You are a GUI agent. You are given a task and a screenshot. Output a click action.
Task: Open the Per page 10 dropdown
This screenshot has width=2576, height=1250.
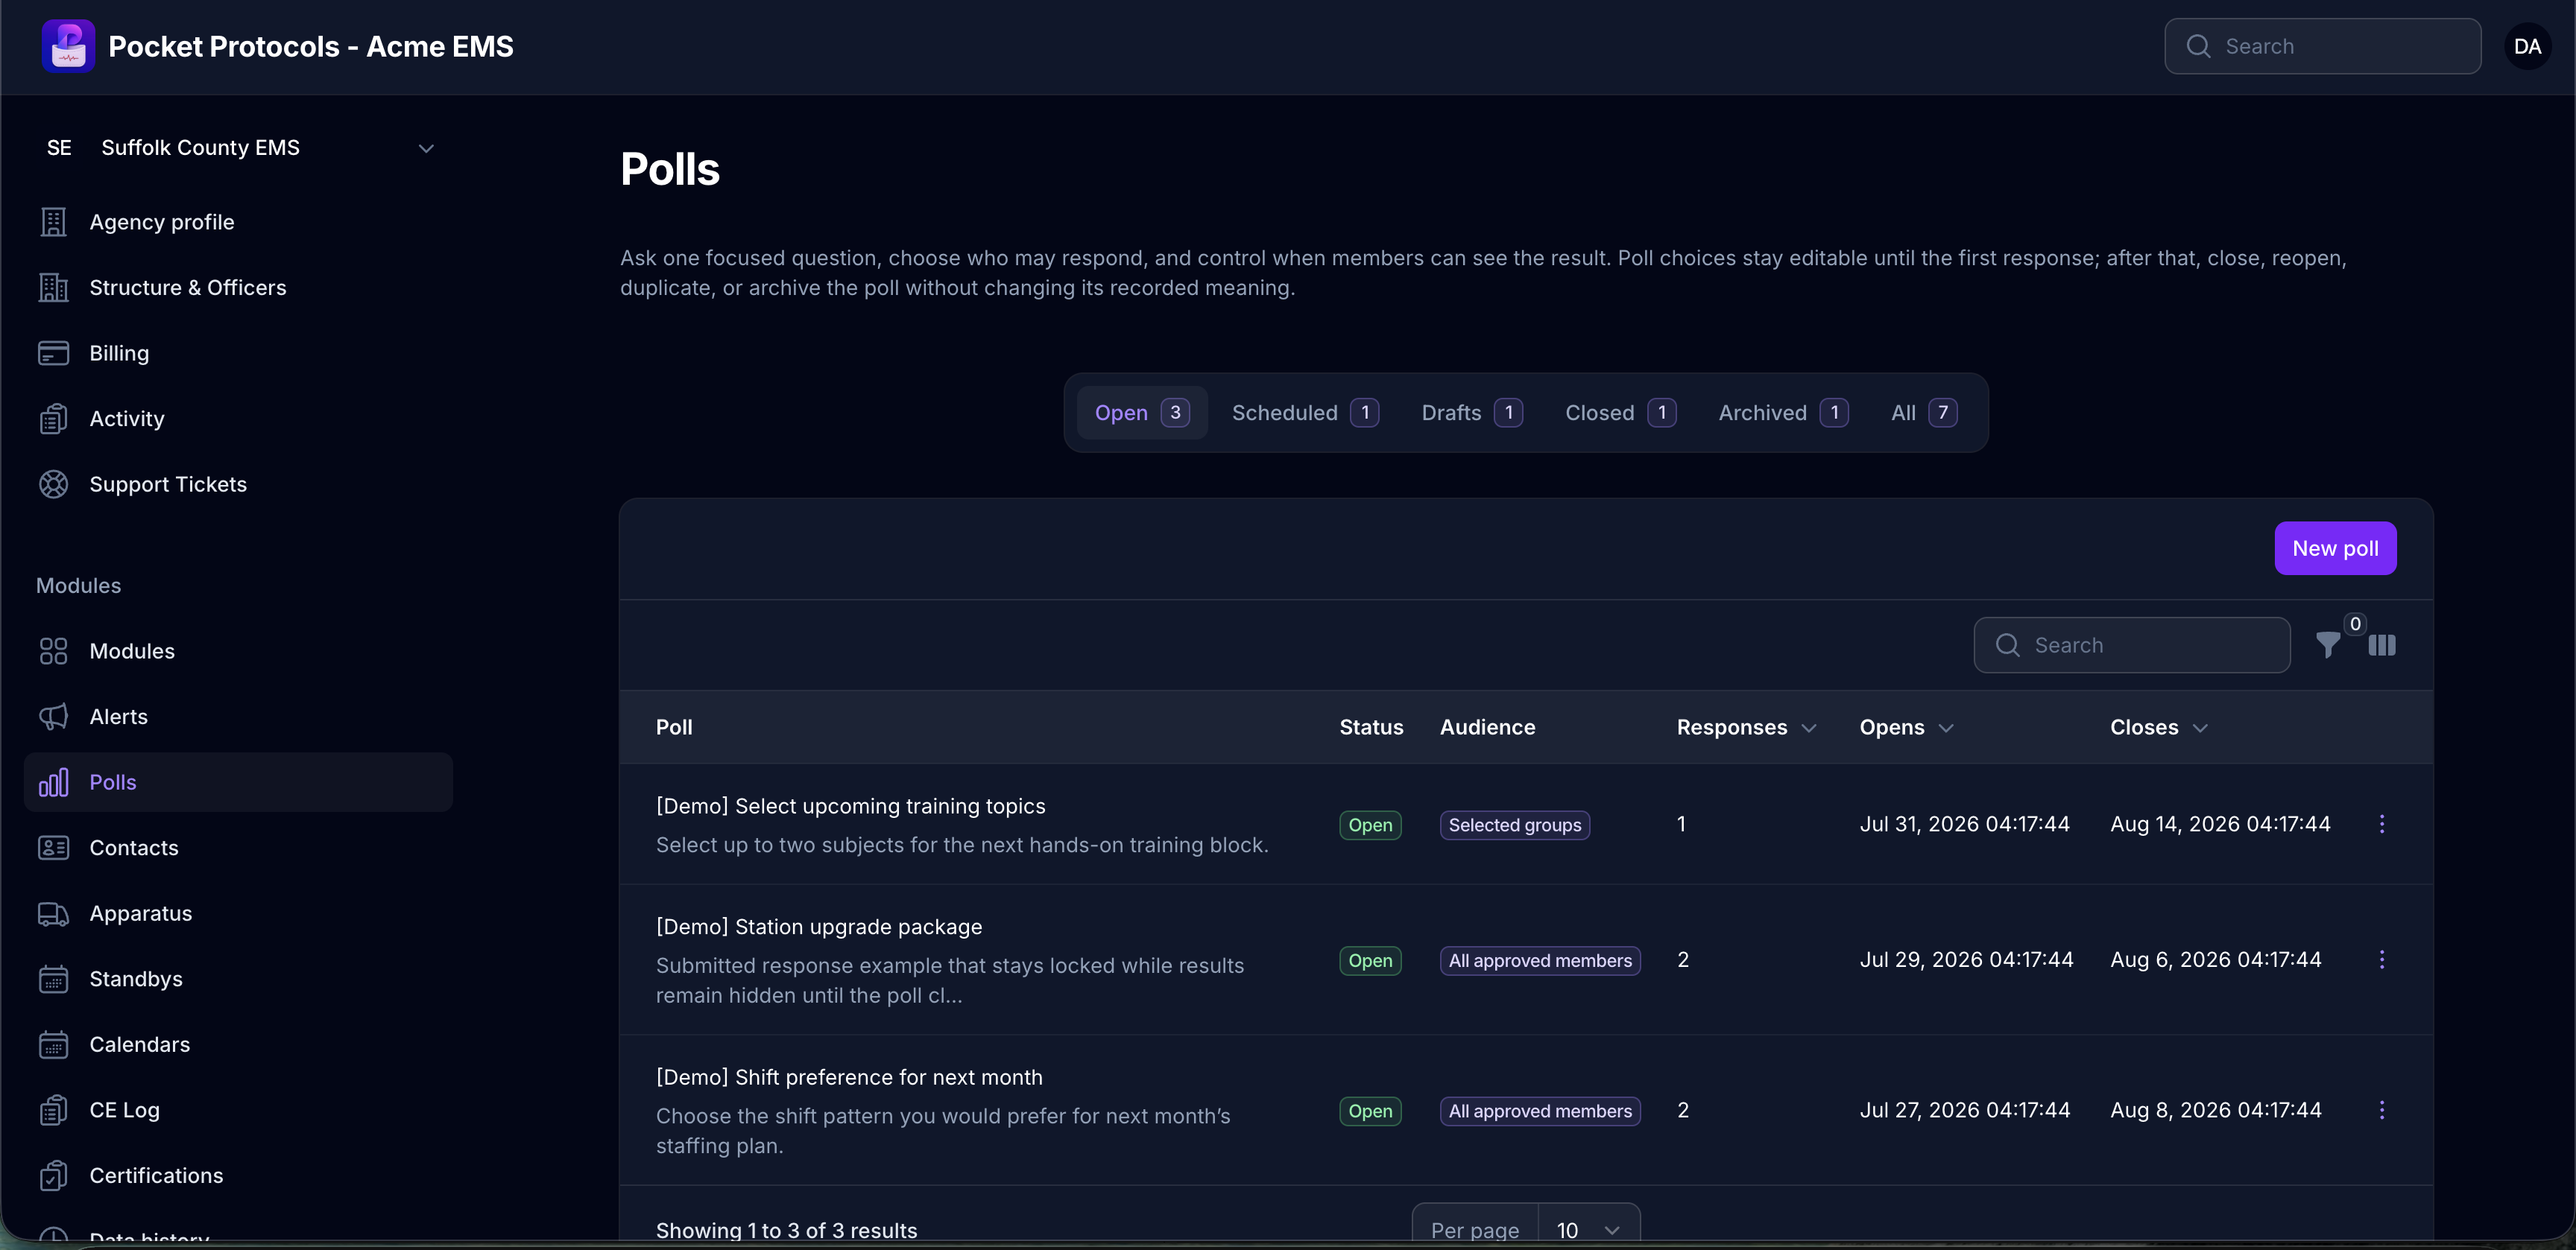coord(1588,1230)
